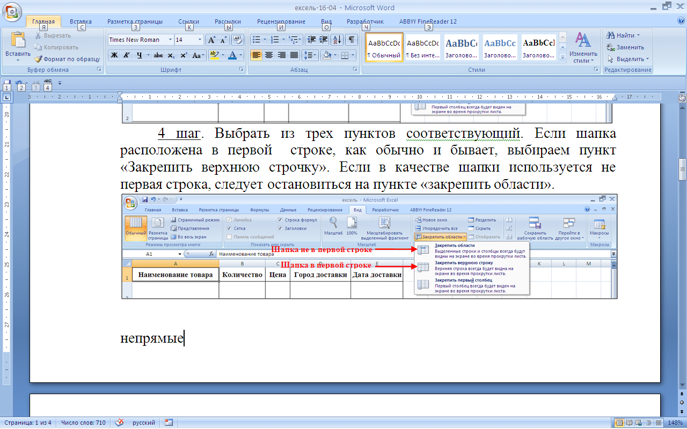The height and width of the screenshot is (429, 687).
Task: Open the Sort (A-Z) dialog icon
Action: point(338,40)
